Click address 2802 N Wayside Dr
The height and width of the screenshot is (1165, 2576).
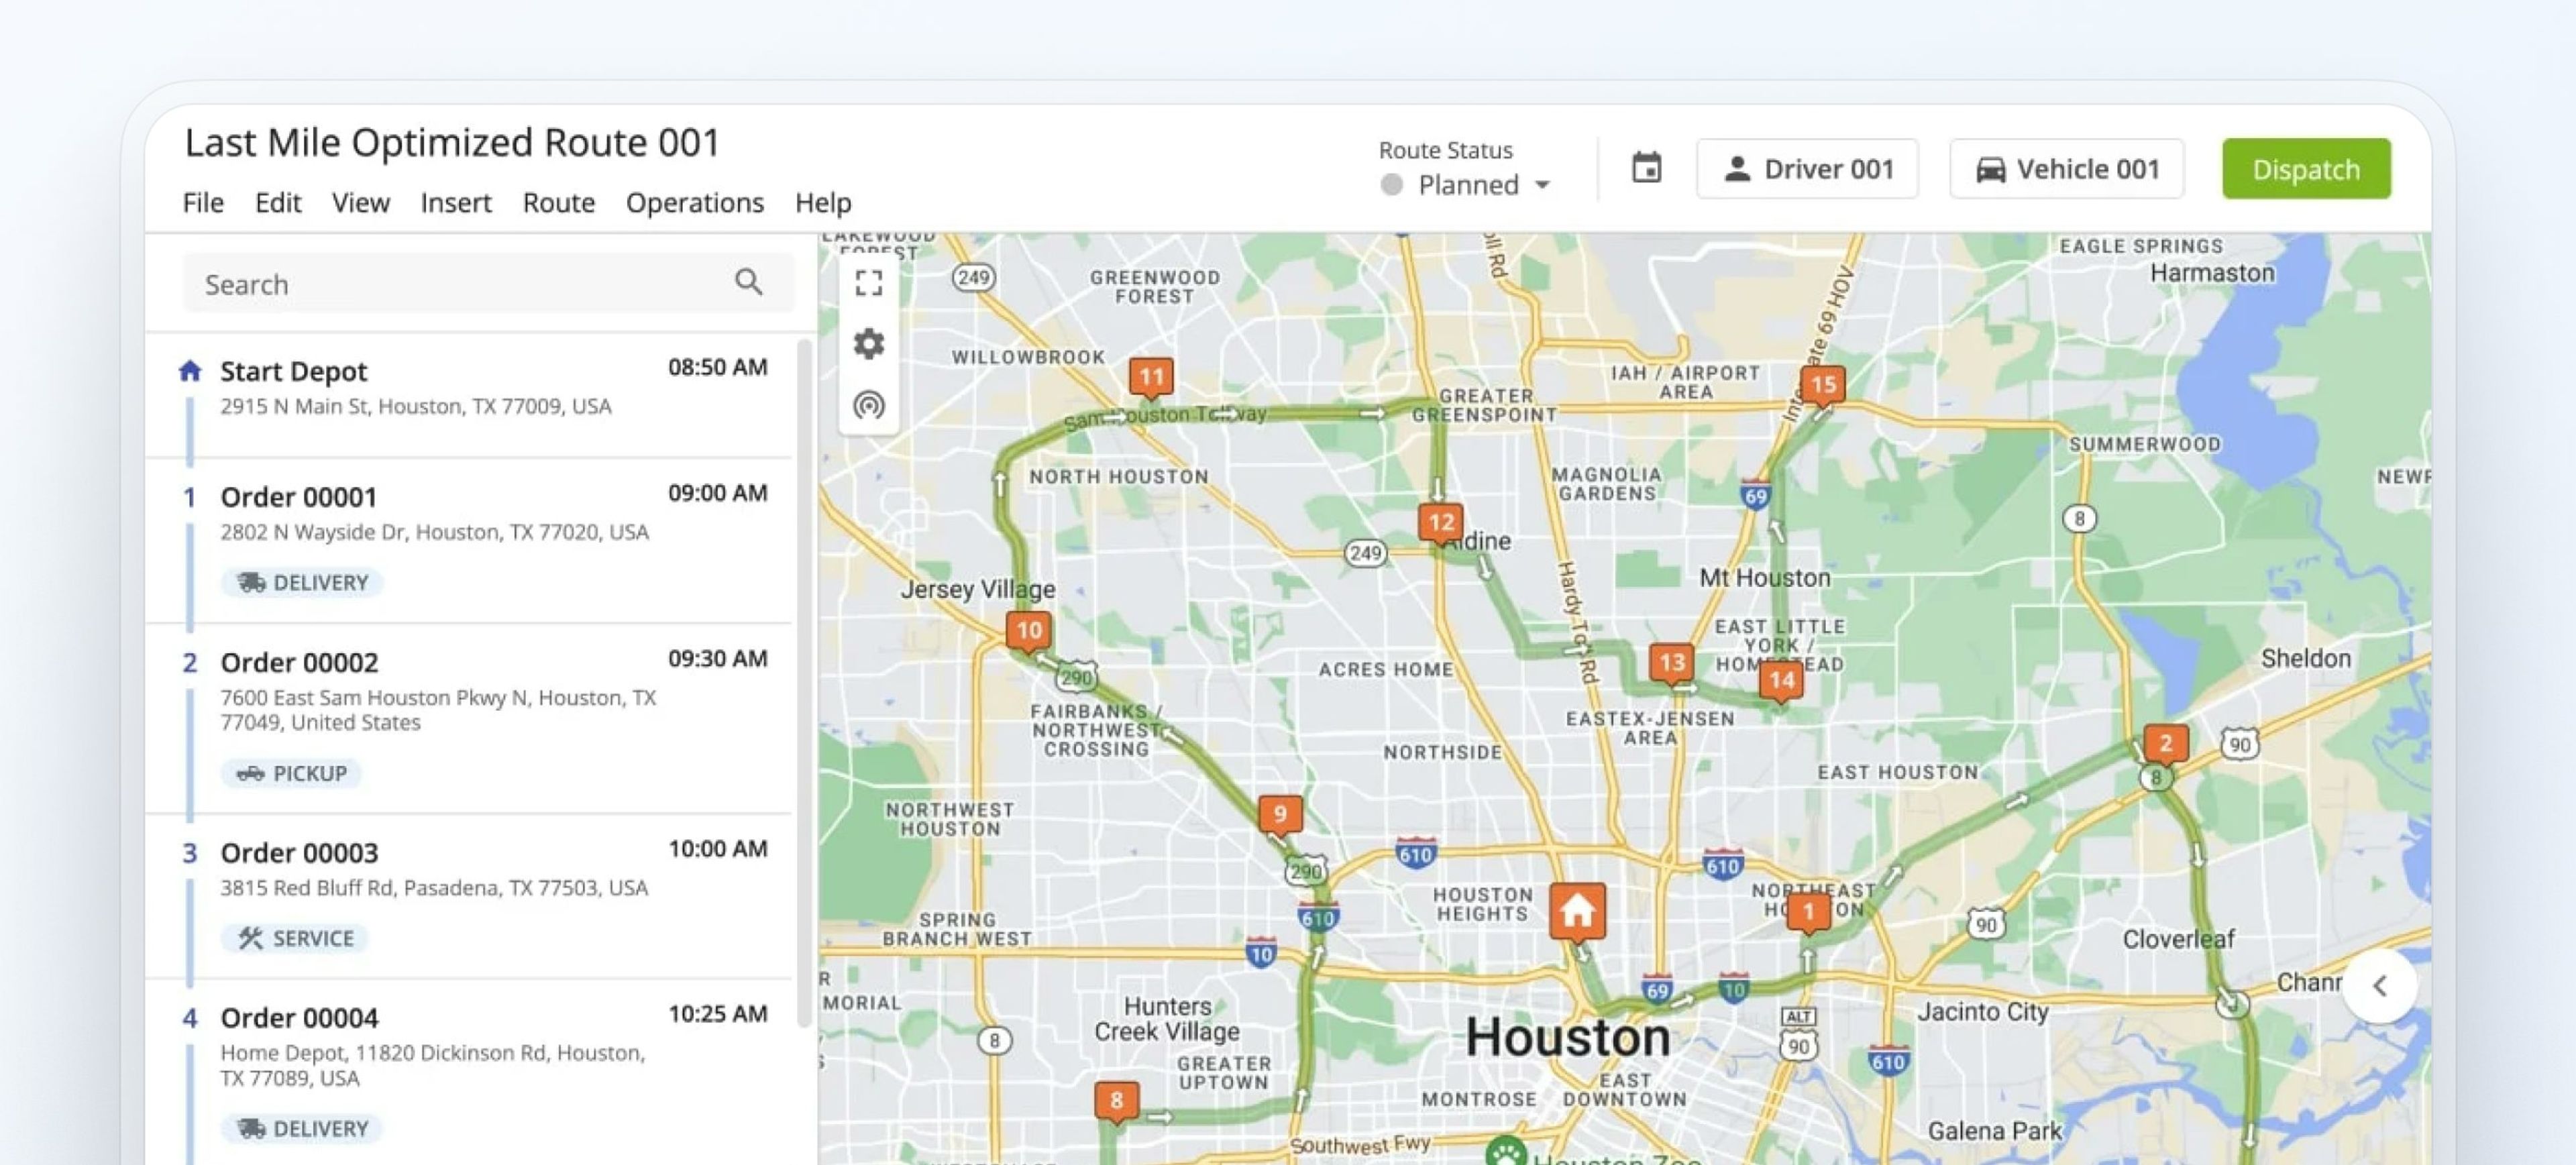click(x=434, y=532)
